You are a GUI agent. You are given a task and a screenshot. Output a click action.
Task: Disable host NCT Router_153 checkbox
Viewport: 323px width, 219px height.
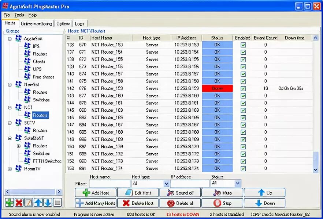243,45
